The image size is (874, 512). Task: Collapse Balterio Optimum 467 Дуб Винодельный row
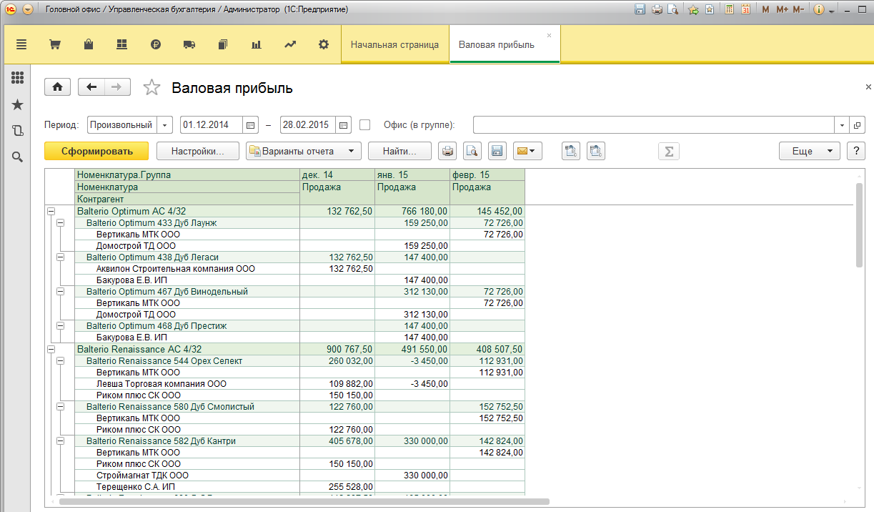coord(60,292)
